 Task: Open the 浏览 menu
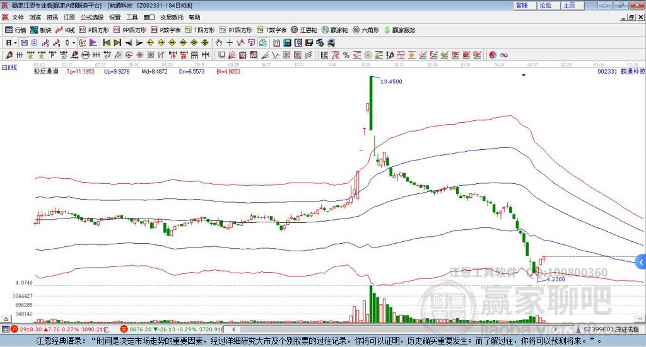pos(35,17)
